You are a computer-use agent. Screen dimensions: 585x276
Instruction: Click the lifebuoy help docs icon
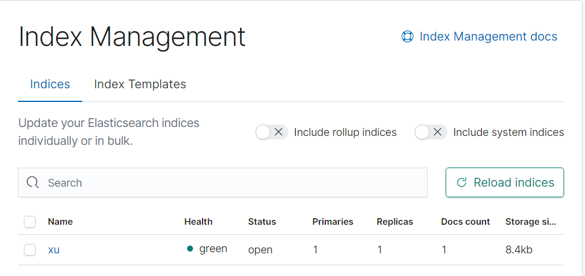407,37
